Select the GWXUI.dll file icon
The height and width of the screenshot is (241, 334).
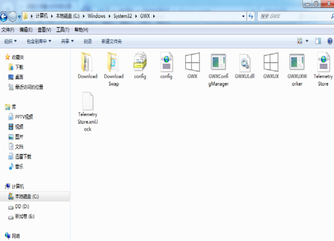[x=245, y=63]
